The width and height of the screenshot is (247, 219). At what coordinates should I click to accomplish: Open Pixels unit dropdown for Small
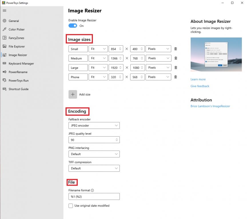point(158,49)
